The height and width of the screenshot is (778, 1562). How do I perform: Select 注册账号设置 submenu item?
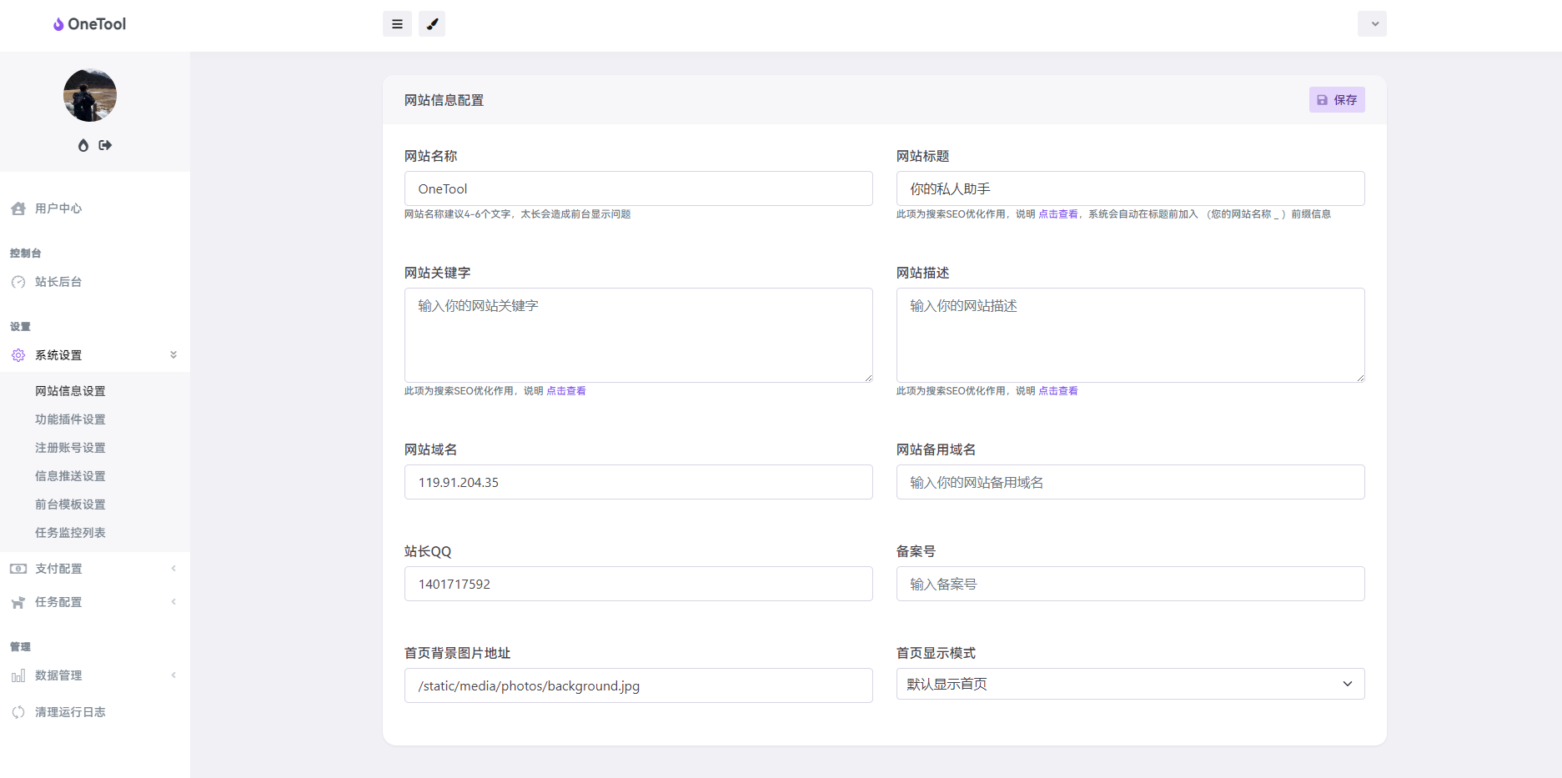click(70, 448)
